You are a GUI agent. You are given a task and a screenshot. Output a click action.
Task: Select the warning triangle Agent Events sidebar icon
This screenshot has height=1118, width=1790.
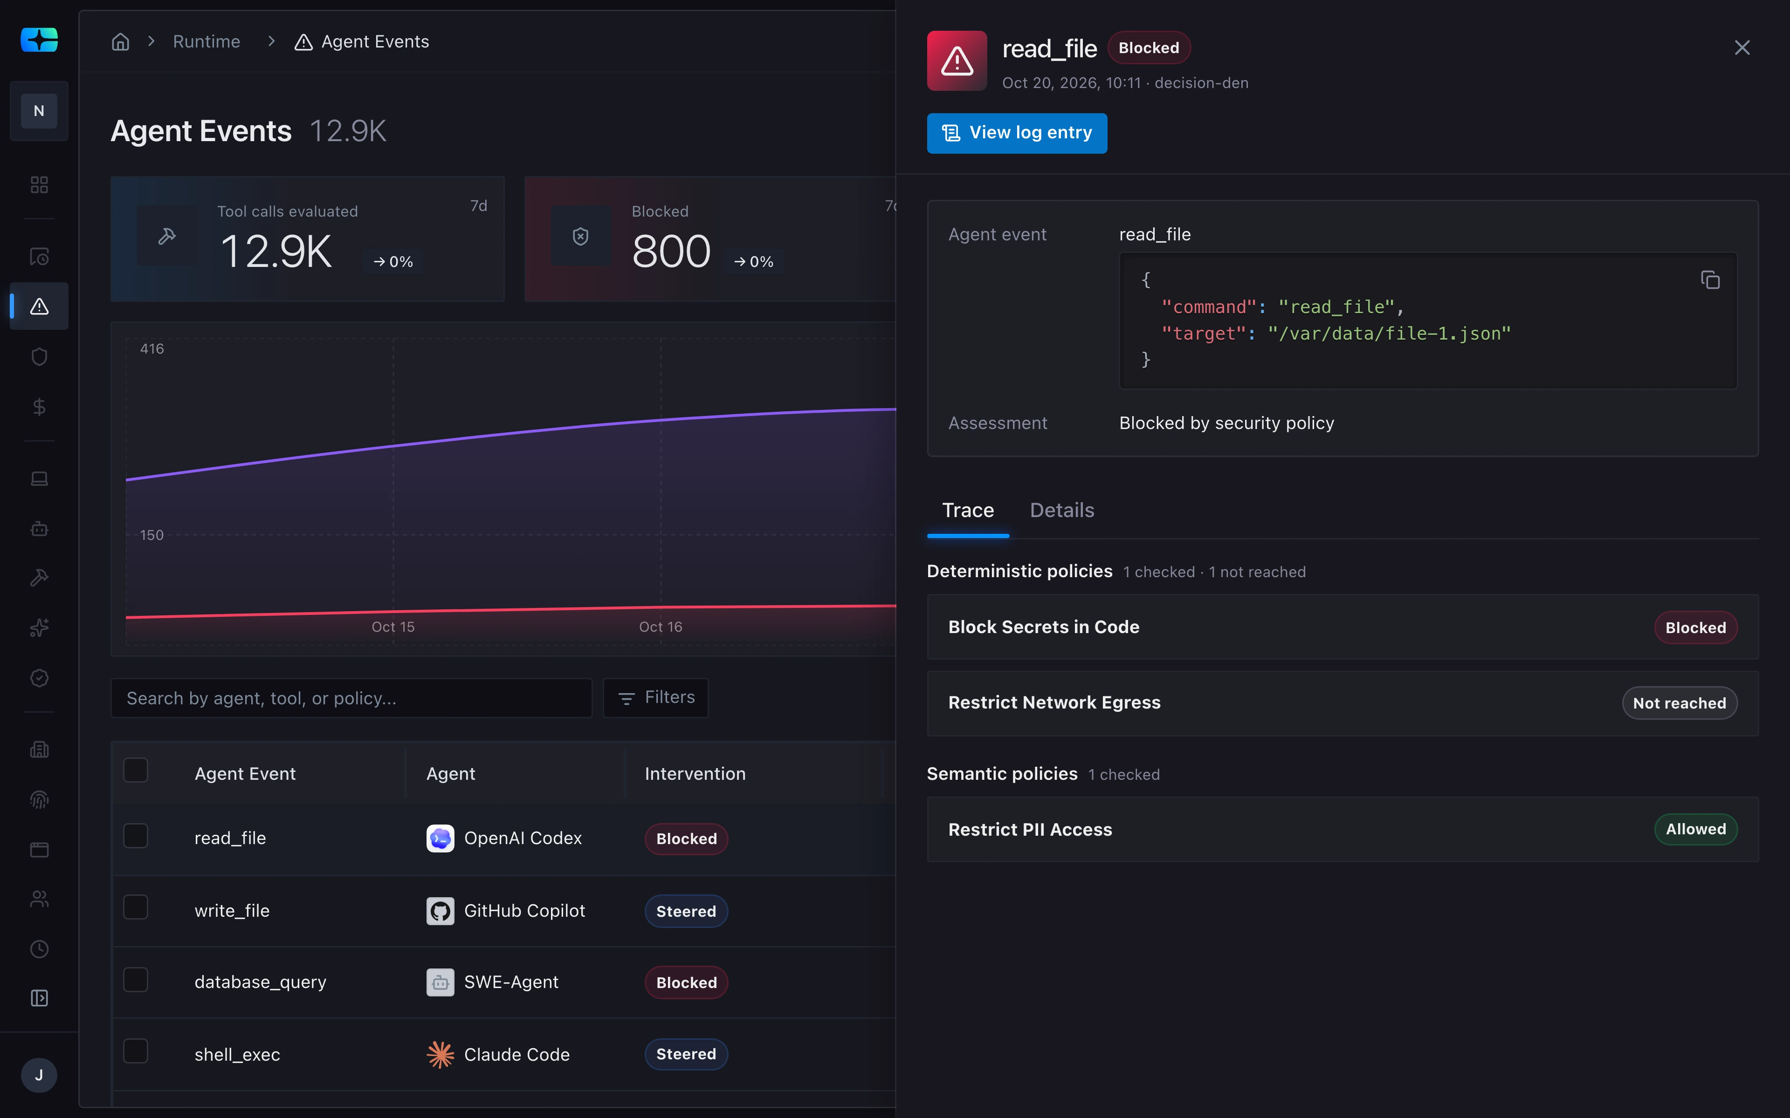pos(39,306)
